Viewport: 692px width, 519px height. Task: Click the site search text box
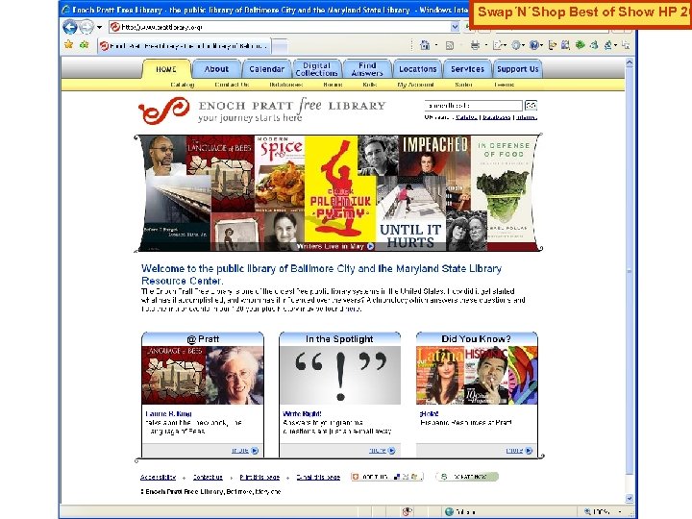pos(474,106)
